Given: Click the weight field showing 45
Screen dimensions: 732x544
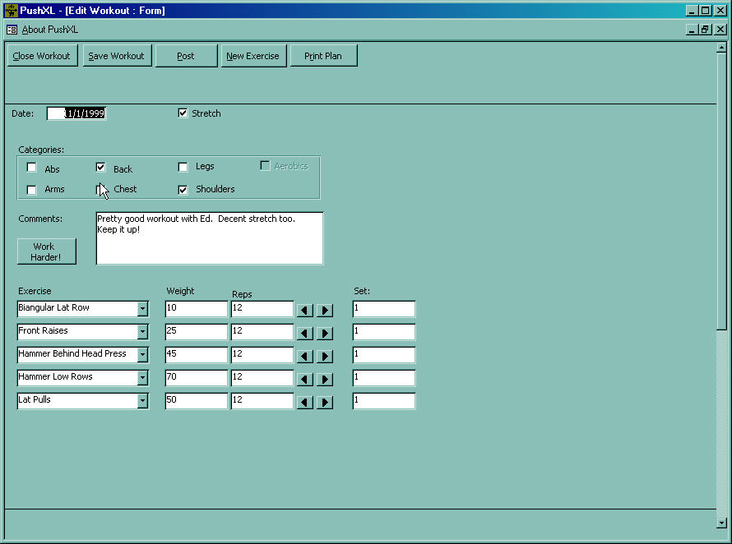Looking at the screenshot, I should (x=196, y=354).
